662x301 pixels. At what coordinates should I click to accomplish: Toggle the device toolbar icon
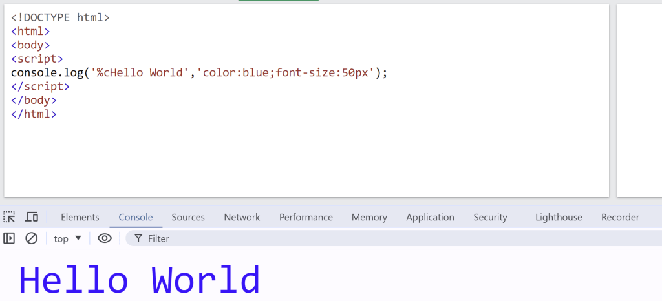click(32, 217)
